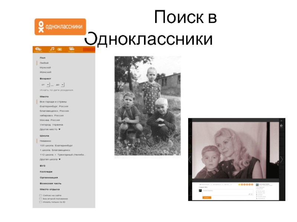Choose place Благовещенск, Россия

54,111
